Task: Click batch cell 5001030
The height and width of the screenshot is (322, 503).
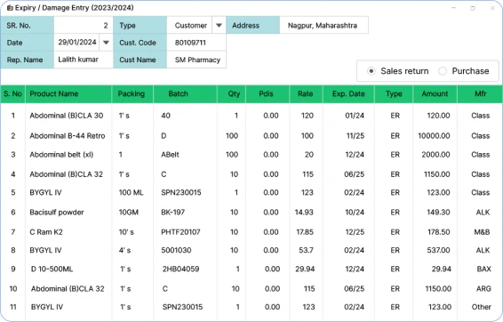Action: pyautogui.click(x=176, y=250)
